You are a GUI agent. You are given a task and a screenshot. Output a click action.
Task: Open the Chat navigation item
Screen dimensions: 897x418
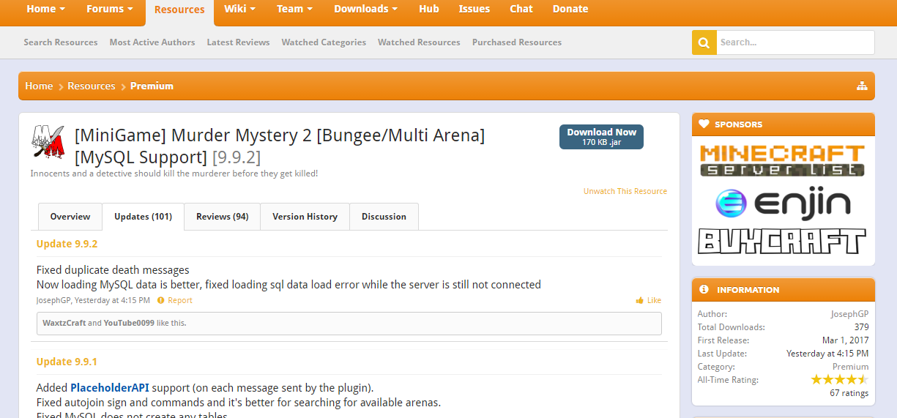521,10
